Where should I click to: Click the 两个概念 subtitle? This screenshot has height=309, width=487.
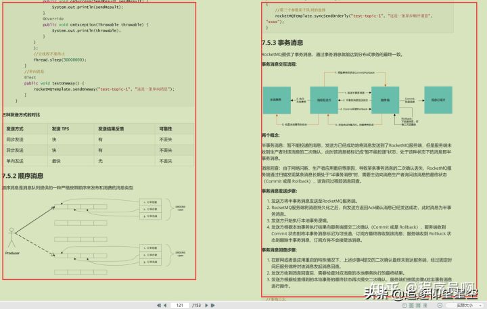(270, 135)
